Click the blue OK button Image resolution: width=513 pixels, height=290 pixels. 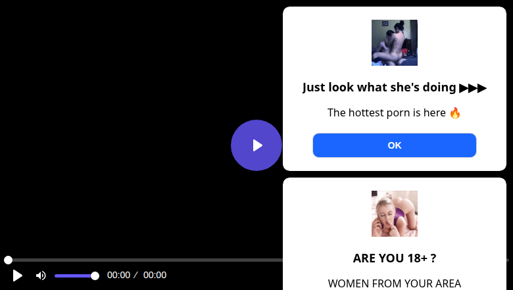[x=394, y=145]
